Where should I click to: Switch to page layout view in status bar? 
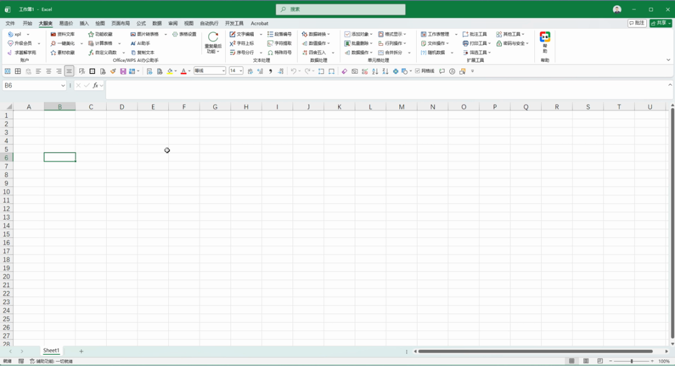tap(586, 361)
